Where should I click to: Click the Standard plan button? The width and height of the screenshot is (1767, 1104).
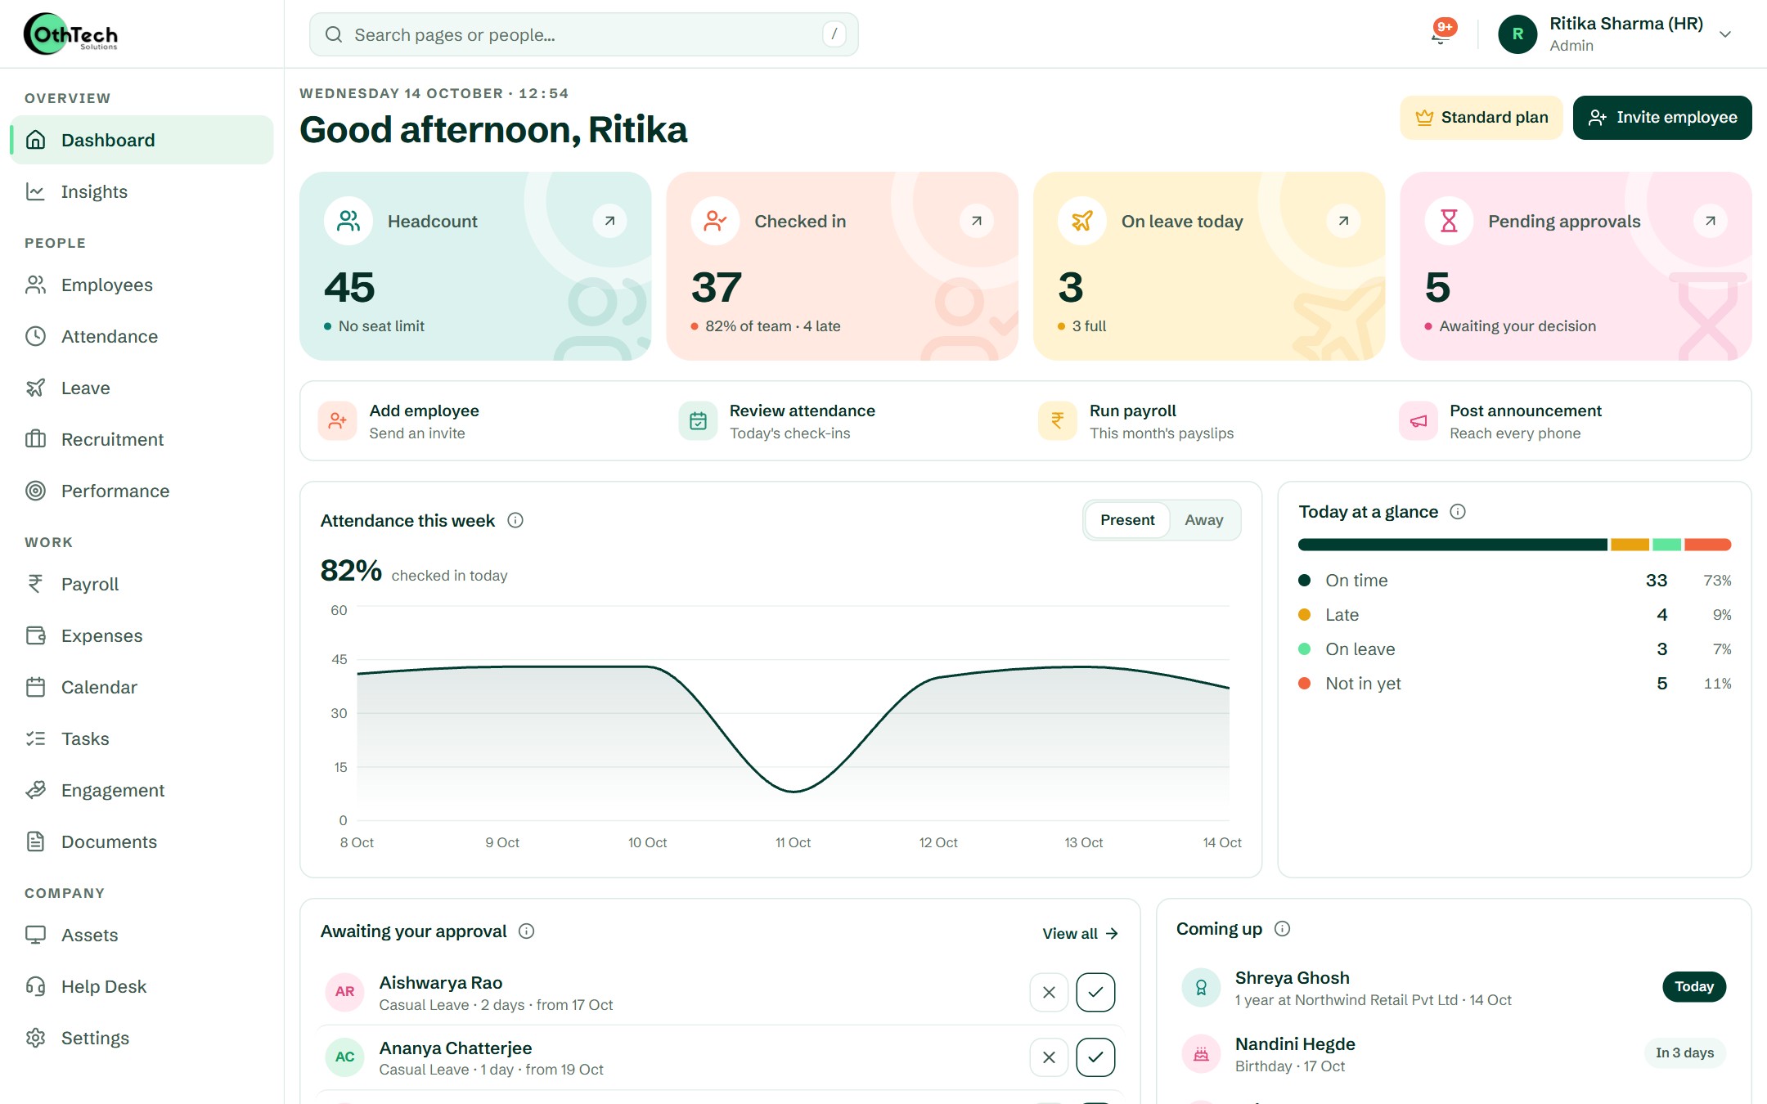1481,118
